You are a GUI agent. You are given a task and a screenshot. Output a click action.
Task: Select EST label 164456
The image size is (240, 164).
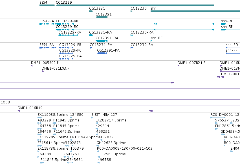[44, 132]
